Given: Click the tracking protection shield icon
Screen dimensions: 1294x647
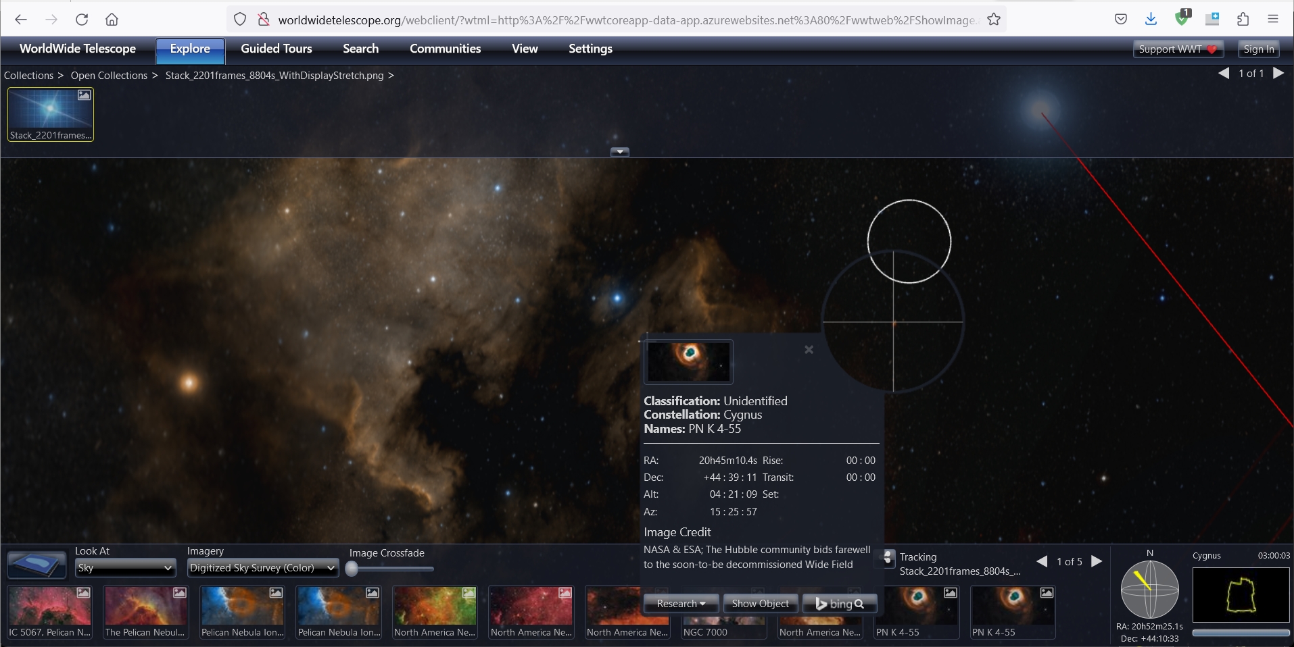Looking at the screenshot, I should tap(240, 20).
